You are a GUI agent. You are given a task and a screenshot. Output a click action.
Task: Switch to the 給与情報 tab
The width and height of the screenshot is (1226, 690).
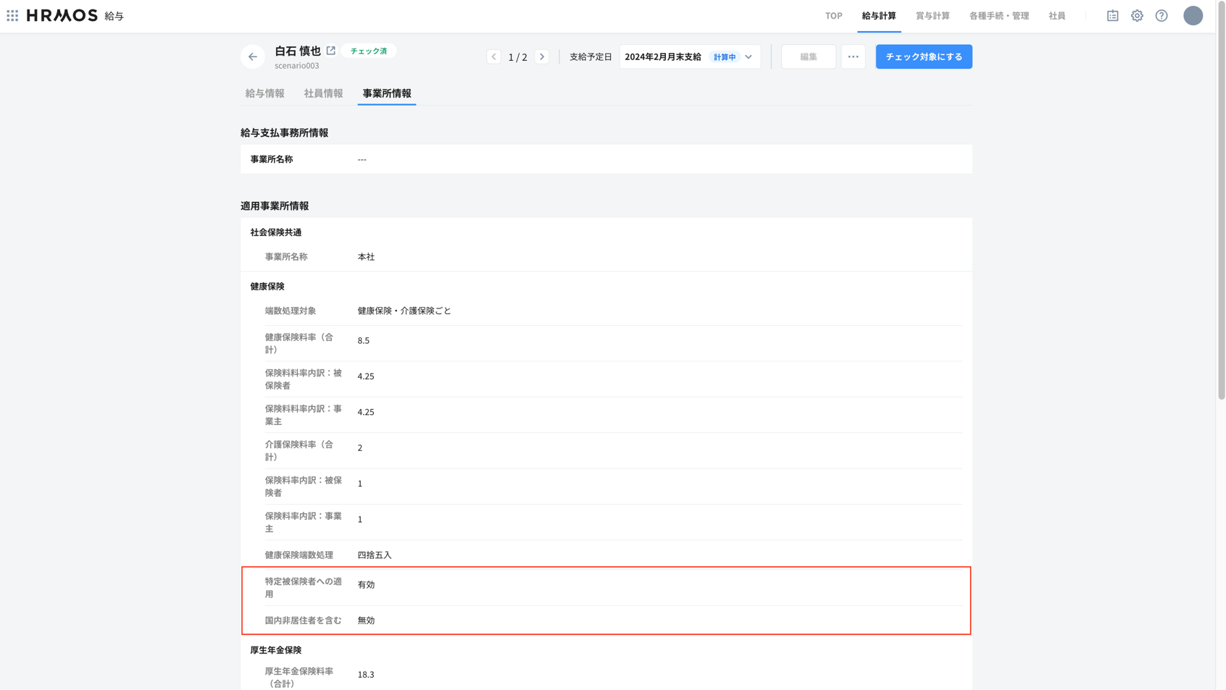click(x=264, y=93)
